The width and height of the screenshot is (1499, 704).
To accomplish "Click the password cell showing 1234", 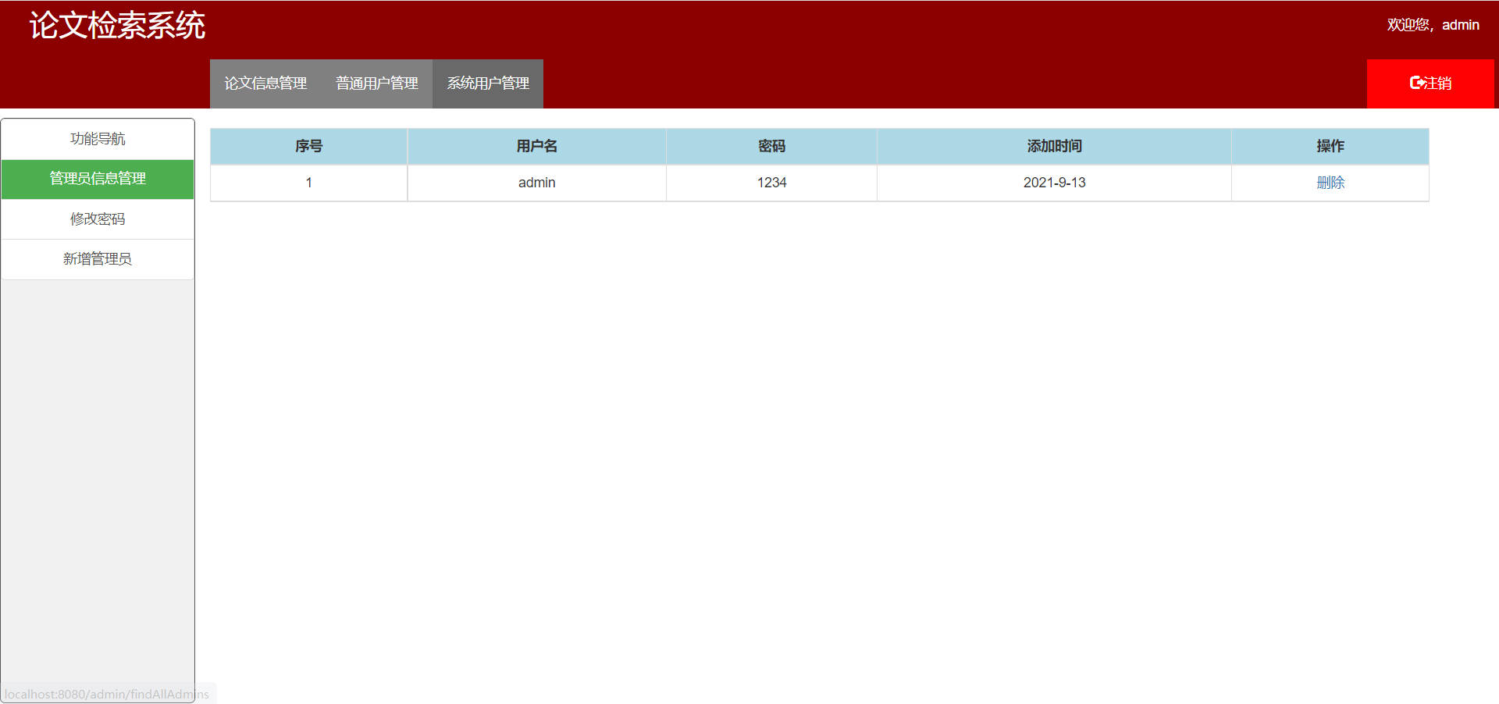I will (771, 183).
